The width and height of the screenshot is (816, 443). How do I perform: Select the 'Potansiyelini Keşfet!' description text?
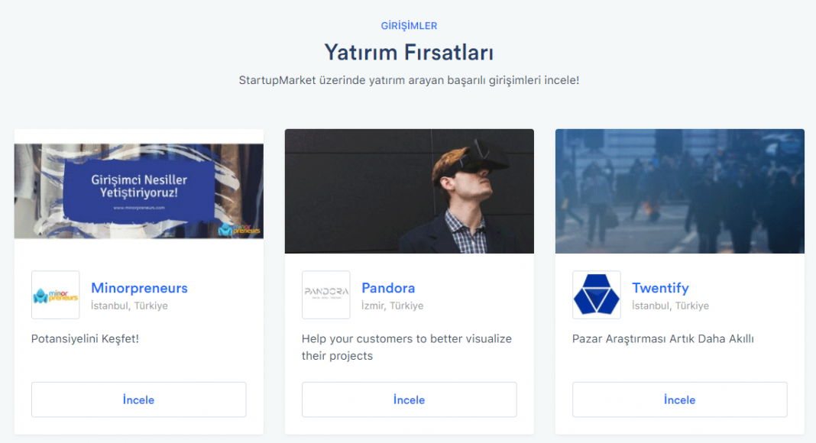tap(85, 339)
